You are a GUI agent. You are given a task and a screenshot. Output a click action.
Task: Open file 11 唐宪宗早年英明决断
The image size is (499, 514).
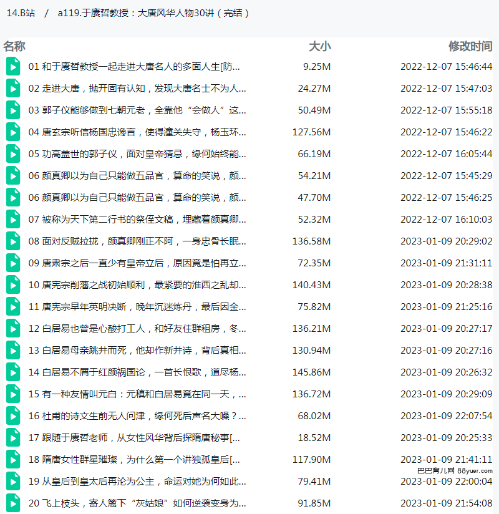coord(137,307)
